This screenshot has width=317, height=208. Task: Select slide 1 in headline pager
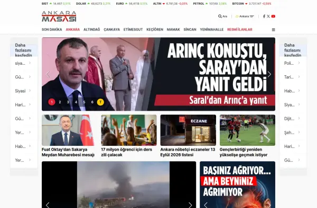tap(52, 102)
